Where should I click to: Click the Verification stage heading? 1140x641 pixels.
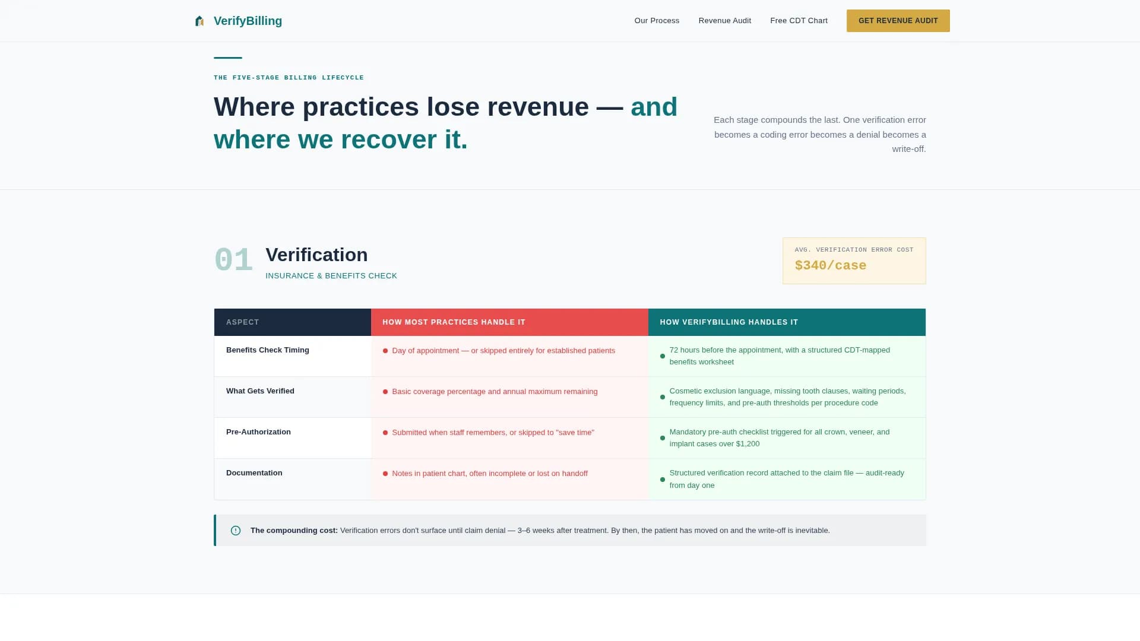(x=316, y=255)
